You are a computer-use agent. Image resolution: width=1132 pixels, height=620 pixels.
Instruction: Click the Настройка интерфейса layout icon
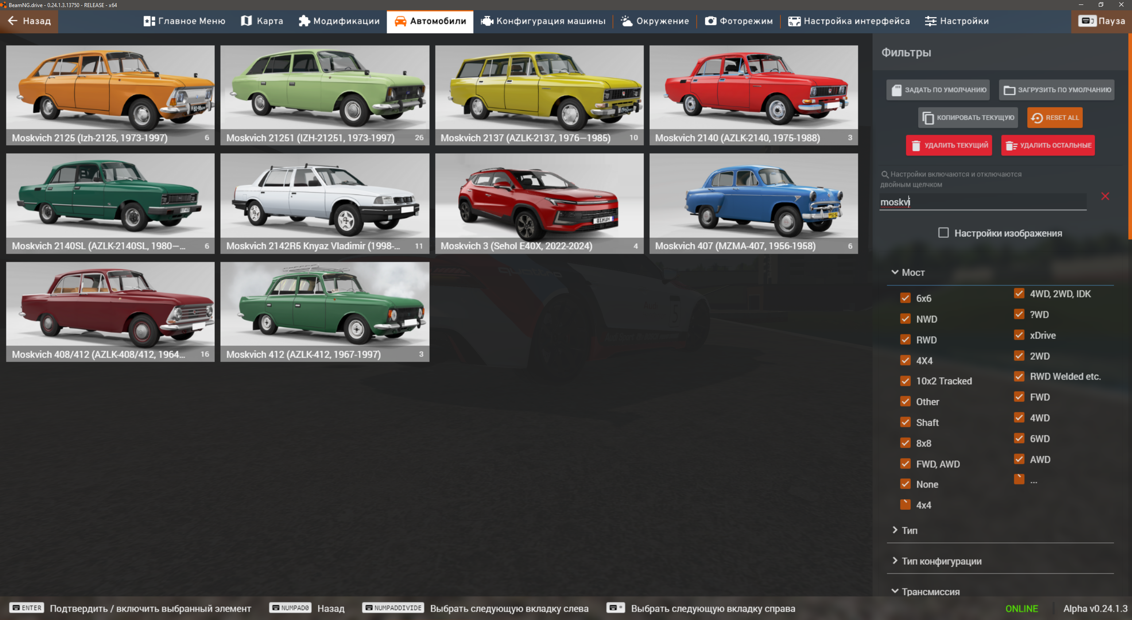point(794,21)
